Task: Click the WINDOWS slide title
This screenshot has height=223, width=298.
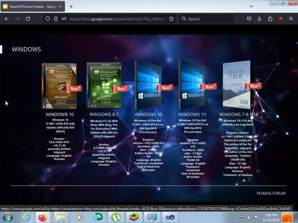Action: pyautogui.click(x=26, y=49)
